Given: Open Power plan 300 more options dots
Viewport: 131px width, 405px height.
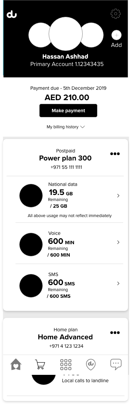Looking at the screenshot, I should [x=115, y=154].
